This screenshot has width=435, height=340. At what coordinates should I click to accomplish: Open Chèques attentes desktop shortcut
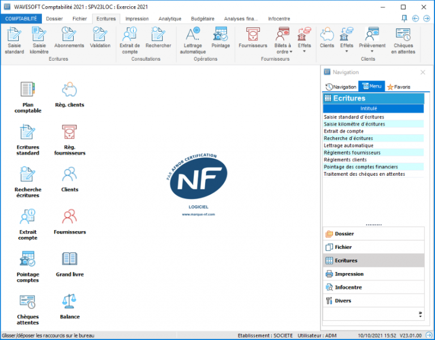(28, 310)
